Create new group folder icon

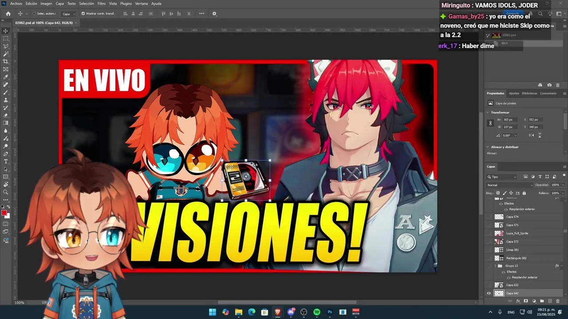pyautogui.click(x=542, y=301)
